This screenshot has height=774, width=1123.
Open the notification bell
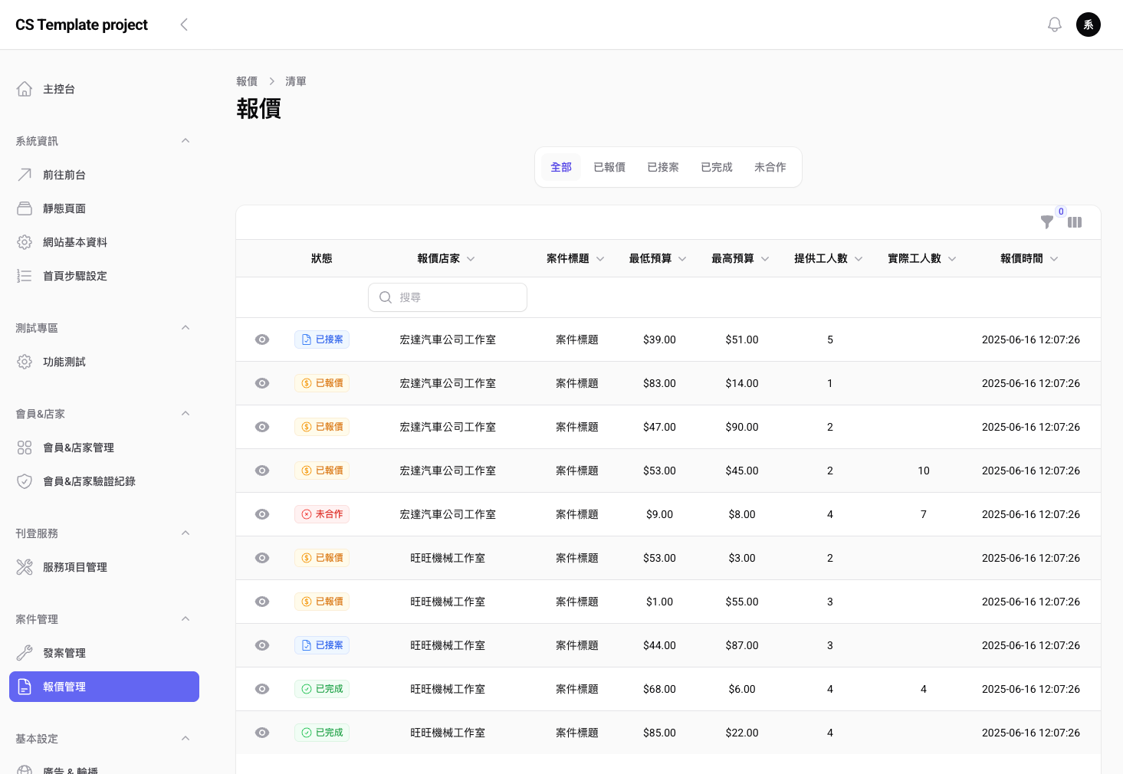point(1054,24)
